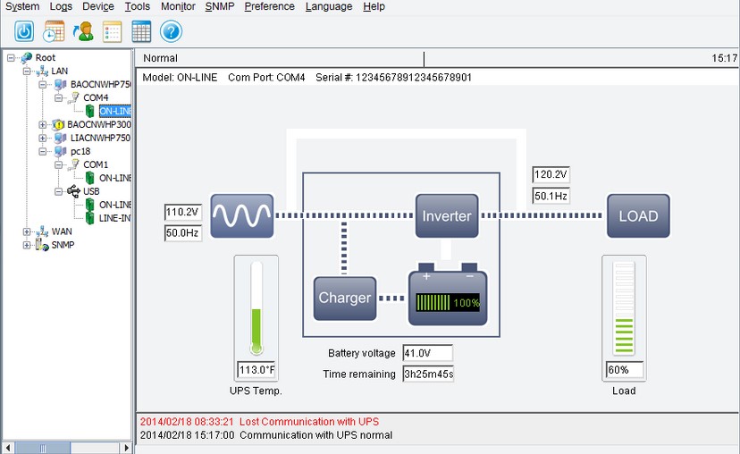Open the SNMP menu in menu bar

tap(220, 6)
